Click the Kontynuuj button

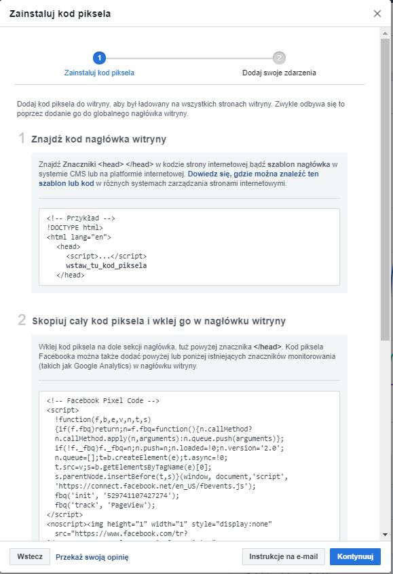(x=355, y=556)
